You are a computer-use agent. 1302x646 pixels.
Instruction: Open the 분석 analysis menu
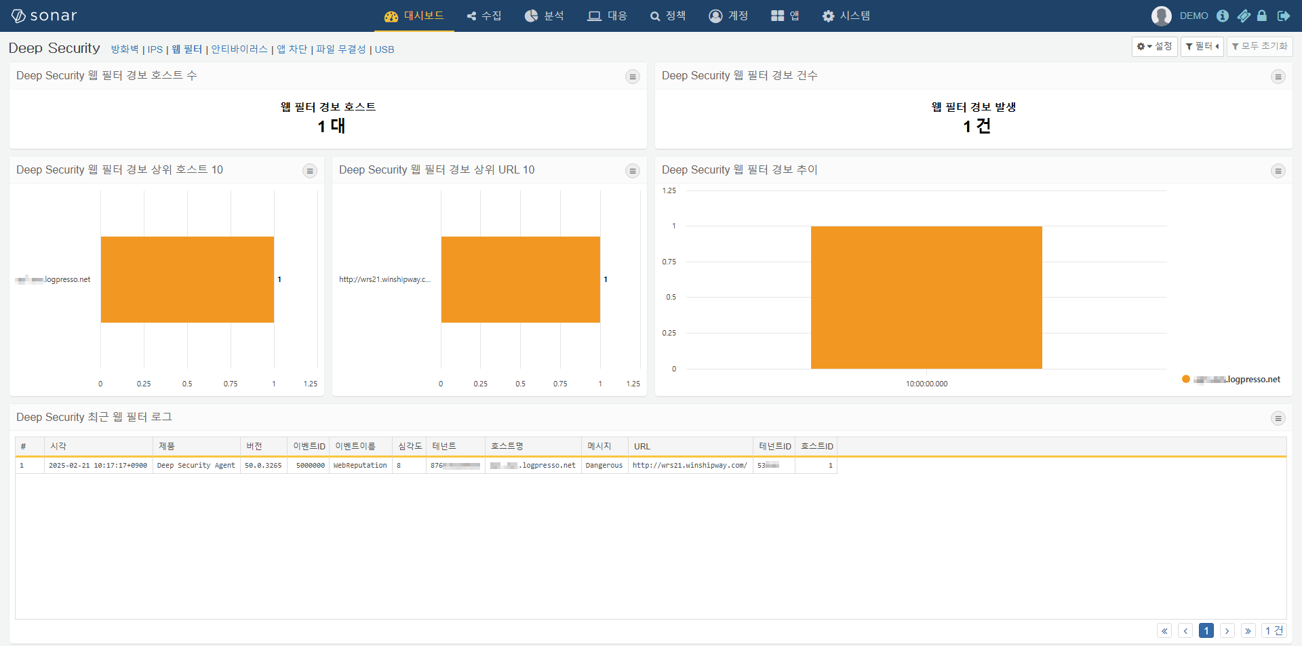(545, 16)
